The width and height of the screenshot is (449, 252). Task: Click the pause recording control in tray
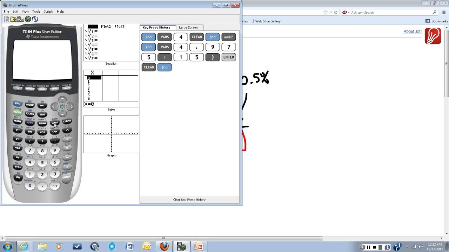click(369, 247)
